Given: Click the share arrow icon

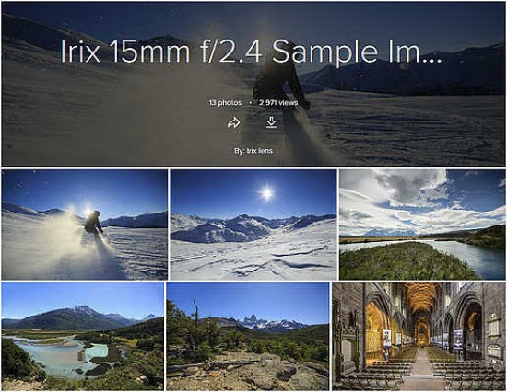Looking at the screenshot, I should [234, 122].
